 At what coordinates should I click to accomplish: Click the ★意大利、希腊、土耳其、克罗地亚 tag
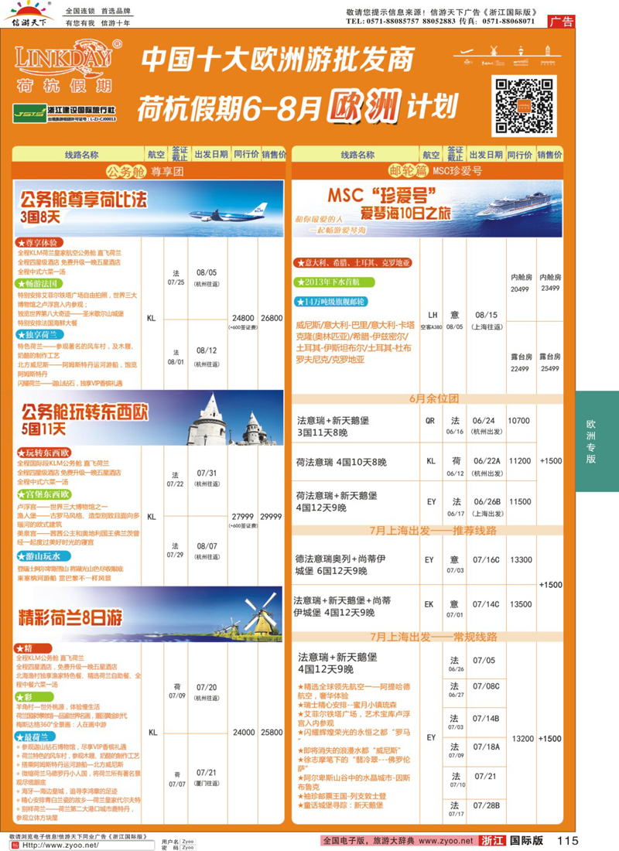coord(353,263)
